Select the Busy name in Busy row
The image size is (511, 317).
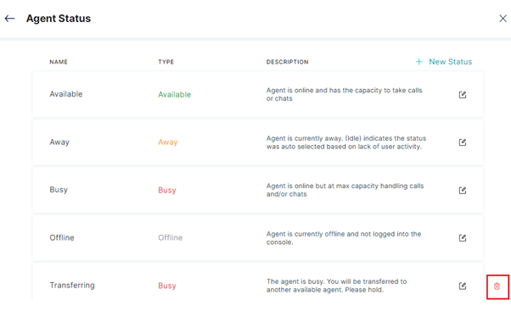click(x=59, y=190)
